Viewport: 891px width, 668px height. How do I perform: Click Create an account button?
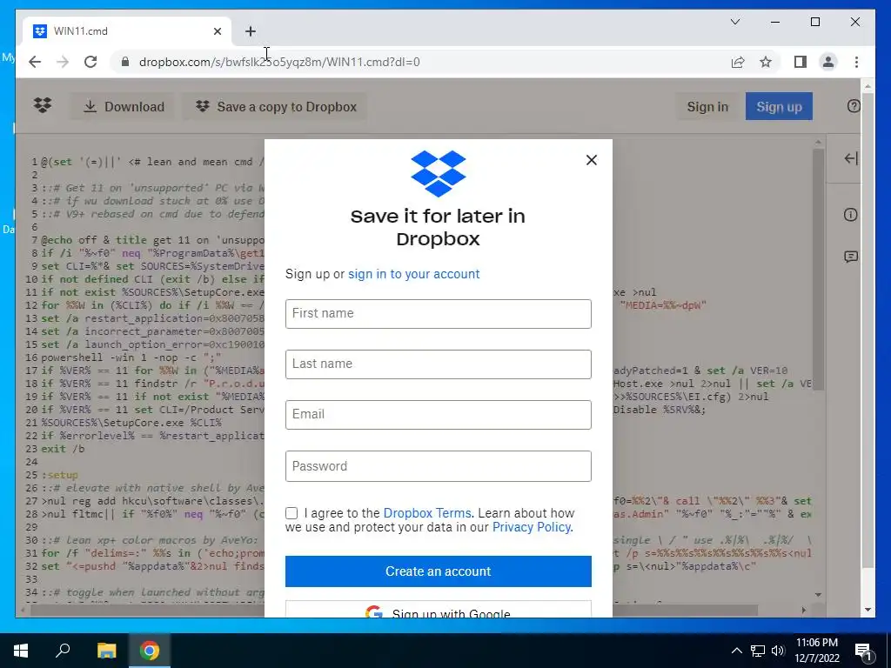(x=439, y=571)
